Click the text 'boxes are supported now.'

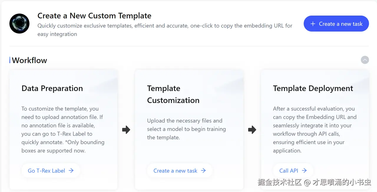[x=53, y=151]
